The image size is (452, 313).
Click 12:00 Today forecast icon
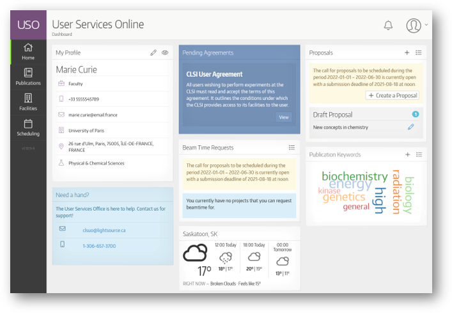(226, 257)
